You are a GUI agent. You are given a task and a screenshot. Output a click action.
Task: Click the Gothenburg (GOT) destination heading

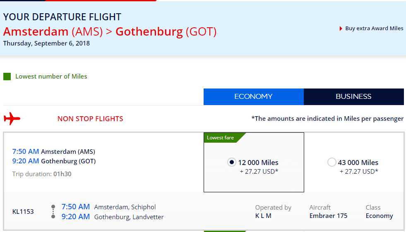tap(166, 31)
